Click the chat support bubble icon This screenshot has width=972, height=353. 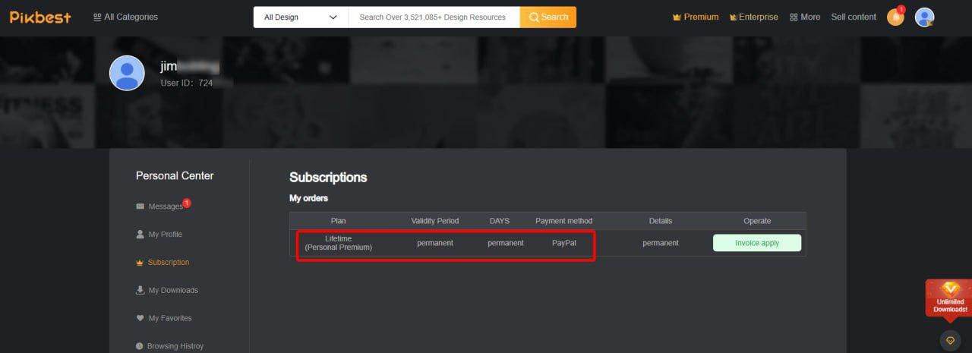click(x=950, y=340)
